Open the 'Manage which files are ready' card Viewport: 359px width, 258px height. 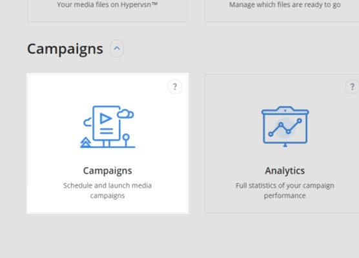tap(282, 11)
